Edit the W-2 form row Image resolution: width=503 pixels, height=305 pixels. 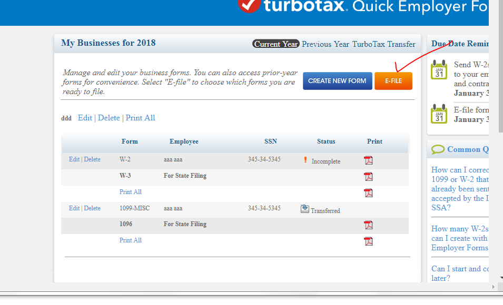[74, 159]
